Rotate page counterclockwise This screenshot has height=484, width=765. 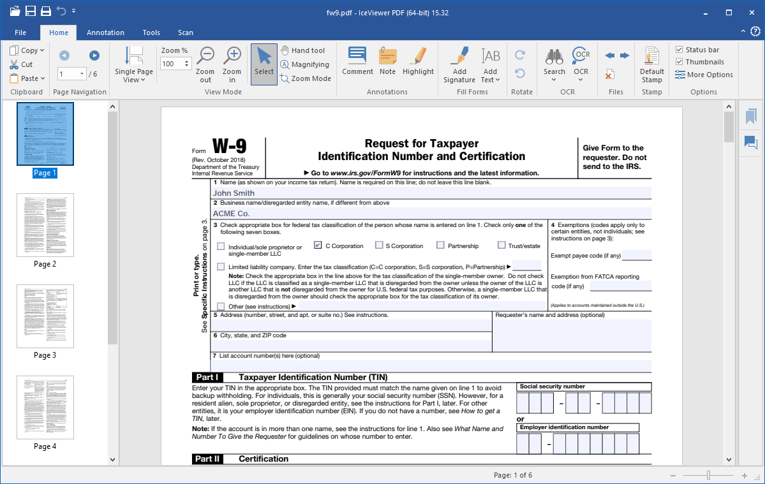click(x=520, y=73)
